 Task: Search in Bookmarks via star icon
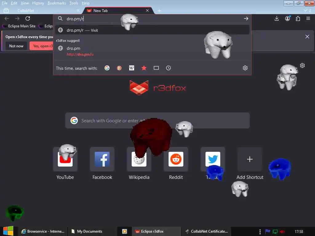144,68
